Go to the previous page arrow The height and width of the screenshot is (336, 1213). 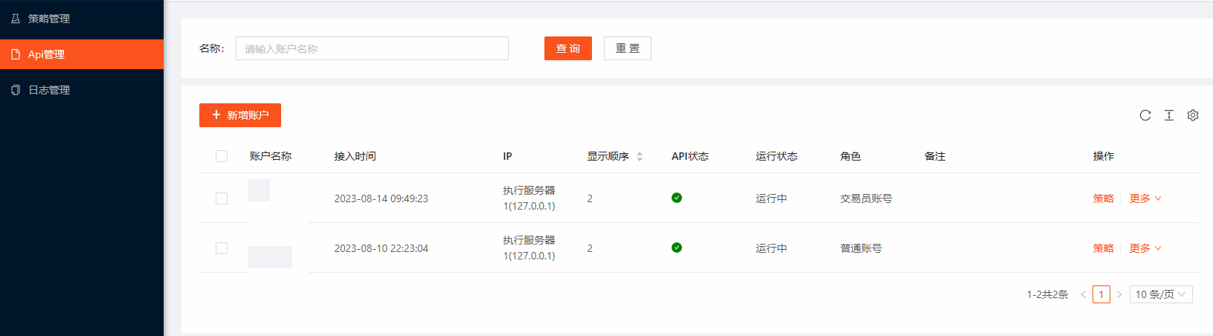point(1084,294)
